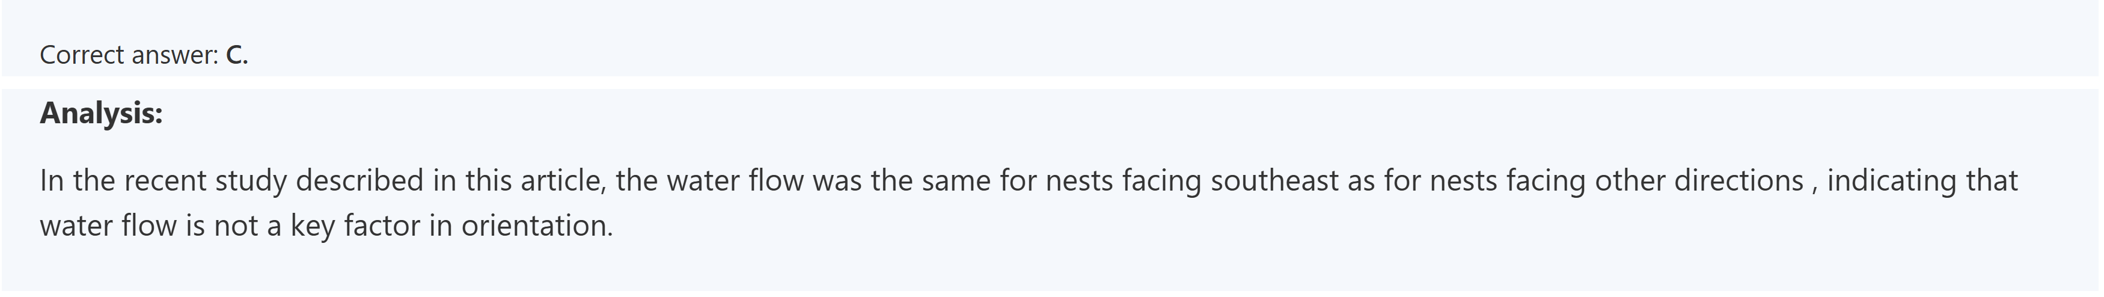Click "water flow" starting the second line
The height and width of the screenshot is (297, 2104).
click(108, 225)
